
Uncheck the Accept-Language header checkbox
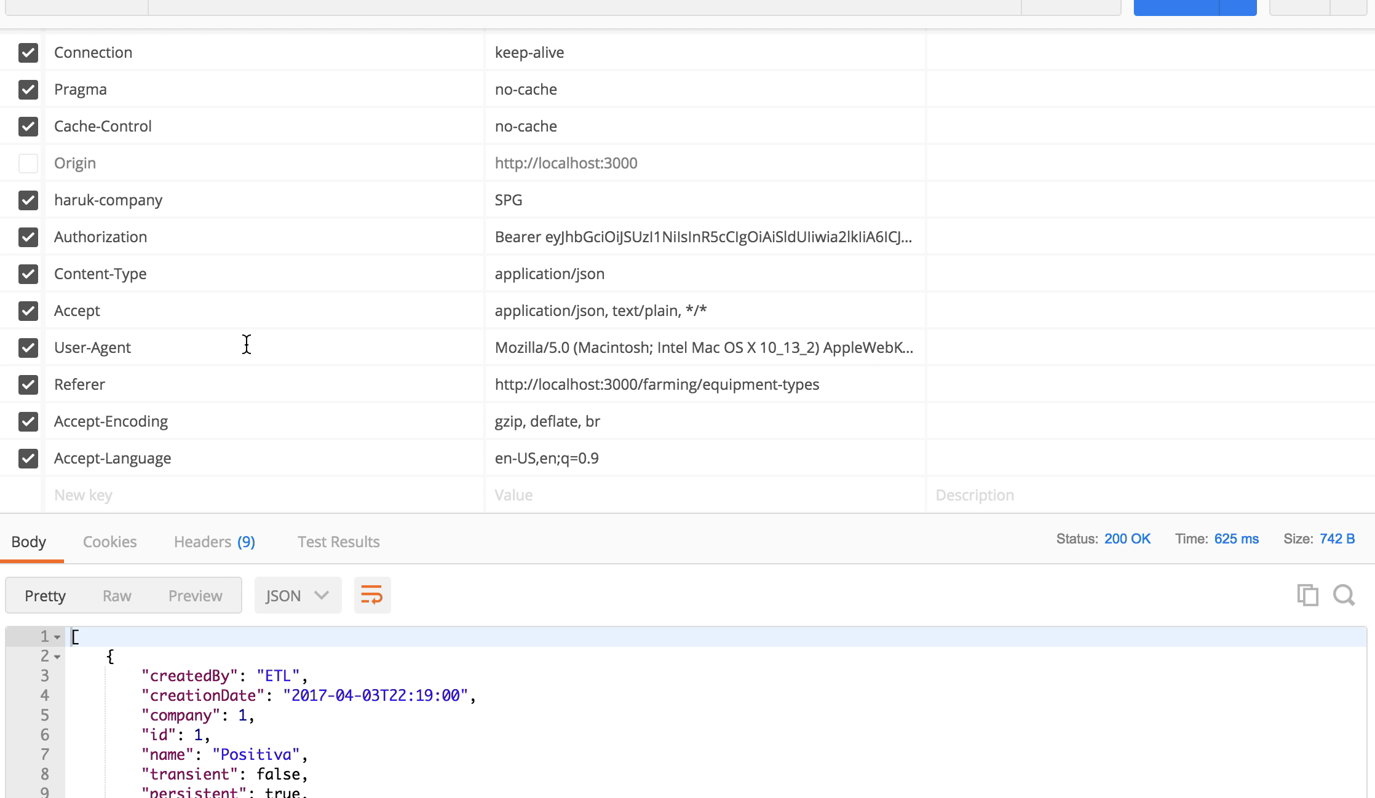[28, 459]
